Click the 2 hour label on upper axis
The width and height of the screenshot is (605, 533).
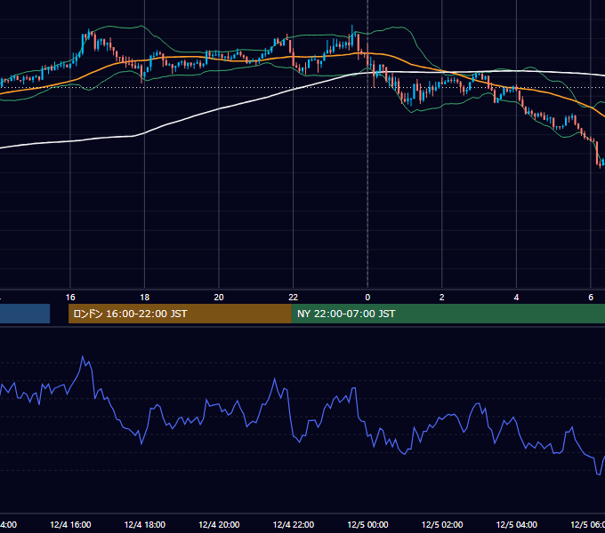[442, 298]
